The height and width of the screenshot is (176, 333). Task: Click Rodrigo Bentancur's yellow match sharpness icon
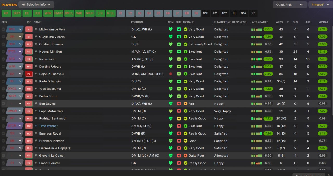click(179, 118)
